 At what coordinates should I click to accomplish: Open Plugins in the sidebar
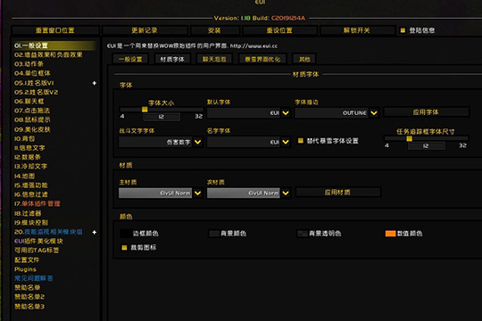pyautogui.click(x=25, y=269)
